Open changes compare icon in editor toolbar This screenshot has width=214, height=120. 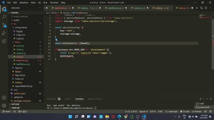(x=201, y=8)
